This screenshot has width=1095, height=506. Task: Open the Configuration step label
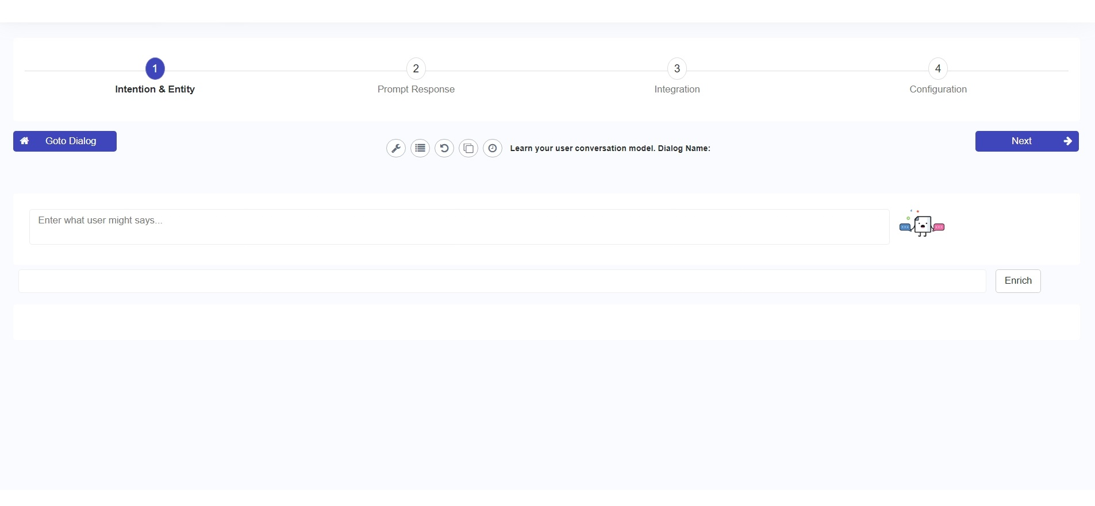(938, 89)
